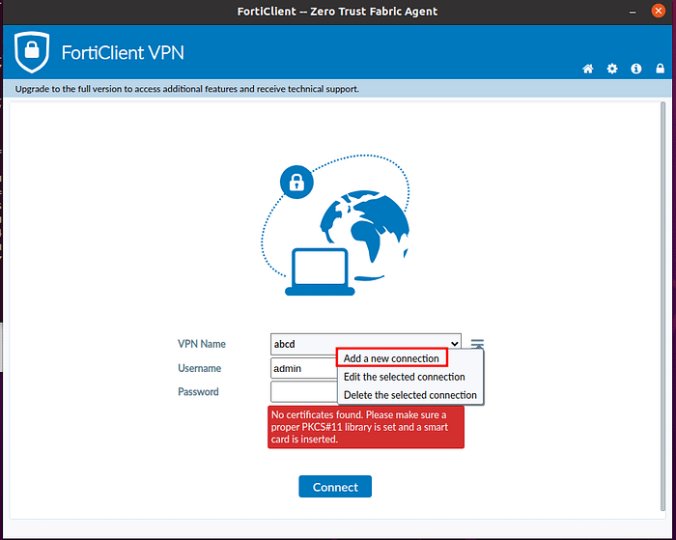Open settings gear icon in header
Image resolution: width=676 pixels, height=540 pixels.
coord(611,69)
